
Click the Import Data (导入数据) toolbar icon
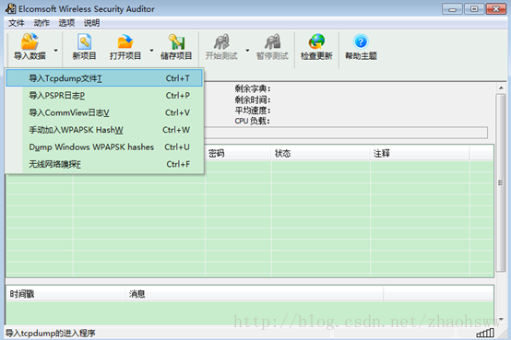point(30,47)
